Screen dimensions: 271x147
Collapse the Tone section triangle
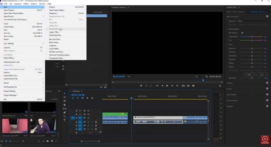coord(228,44)
